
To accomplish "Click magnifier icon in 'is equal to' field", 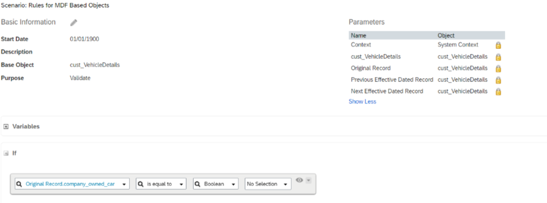I will coord(140,184).
